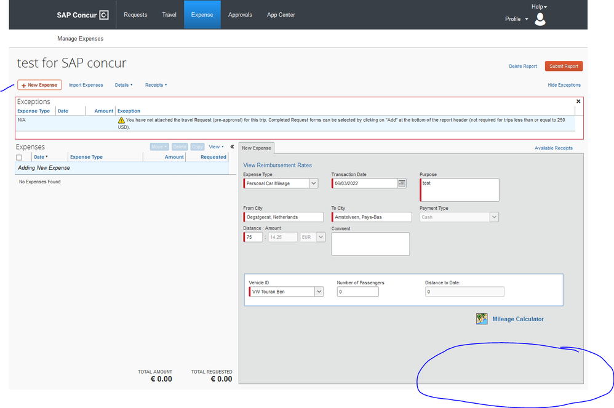Open the Help menu
Viewport: 614px width, 408px height.
(539, 7)
